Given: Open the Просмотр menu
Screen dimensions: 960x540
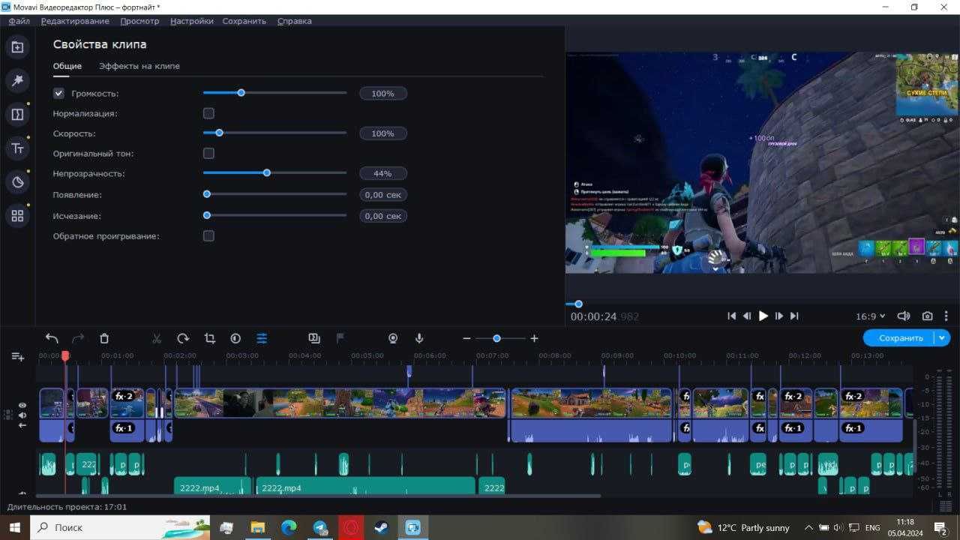Looking at the screenshot, I should tap(139, 21).
